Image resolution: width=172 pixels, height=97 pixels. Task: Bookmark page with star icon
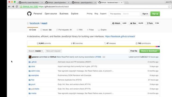pos(169,6)
